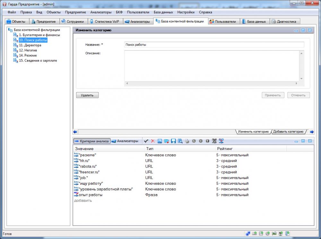
Task: Click the key icon next to "резюме"
Action: click(76, 155)
